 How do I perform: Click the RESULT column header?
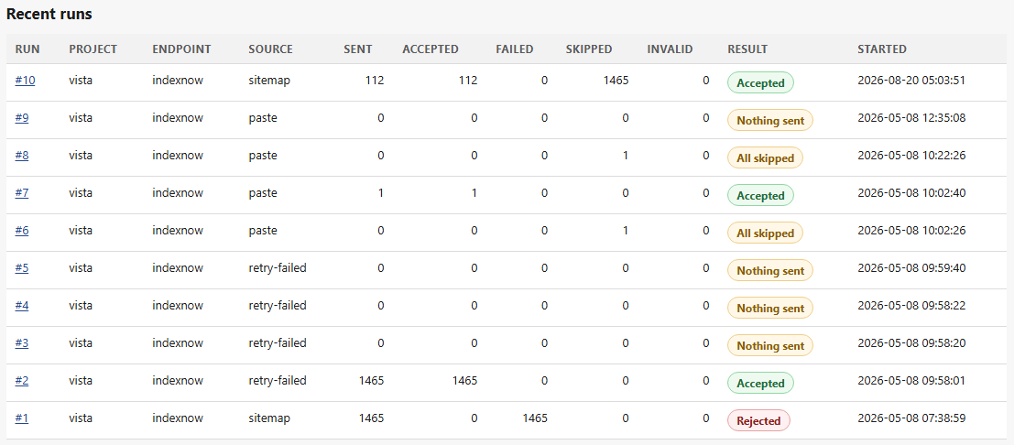747,49
